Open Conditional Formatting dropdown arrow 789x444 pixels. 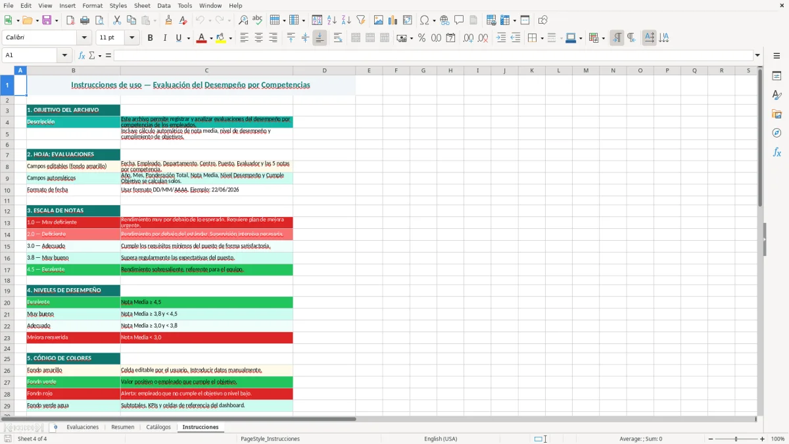[x=604, y=38]
